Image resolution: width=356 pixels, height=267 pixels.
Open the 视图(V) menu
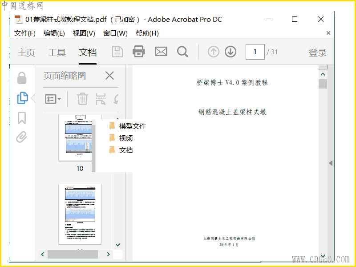[x=84, y=33]
